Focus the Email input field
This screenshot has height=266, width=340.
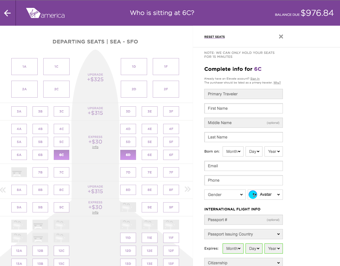pyautogui.click(x=243, y=166)
